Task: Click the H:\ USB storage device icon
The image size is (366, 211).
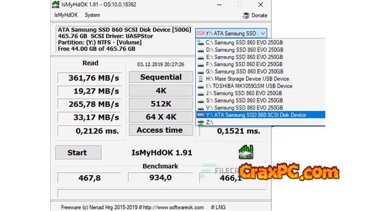Action: [201, 79]
